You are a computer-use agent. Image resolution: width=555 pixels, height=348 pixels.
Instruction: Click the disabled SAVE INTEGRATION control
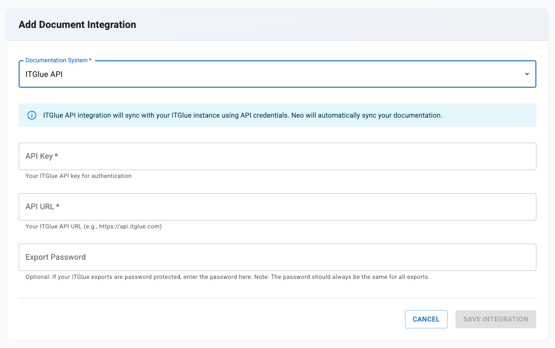tap(496, 319)
